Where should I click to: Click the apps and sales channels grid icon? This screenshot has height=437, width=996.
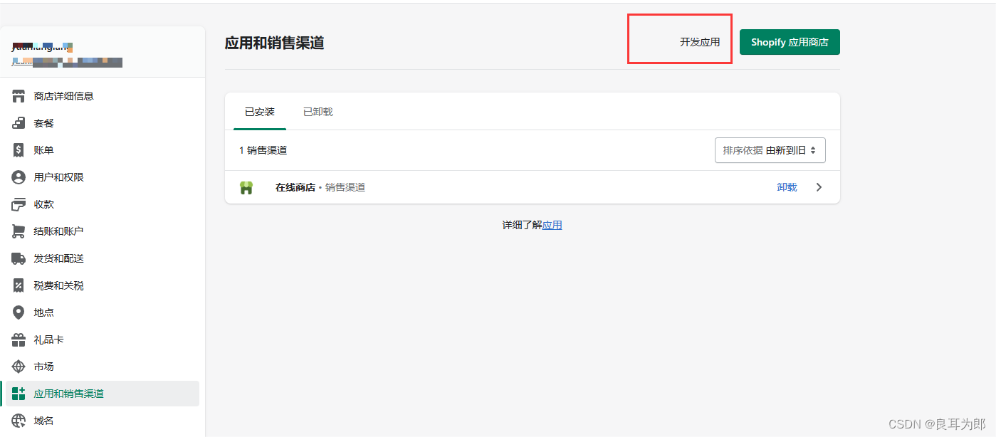(x=19, y=394)
